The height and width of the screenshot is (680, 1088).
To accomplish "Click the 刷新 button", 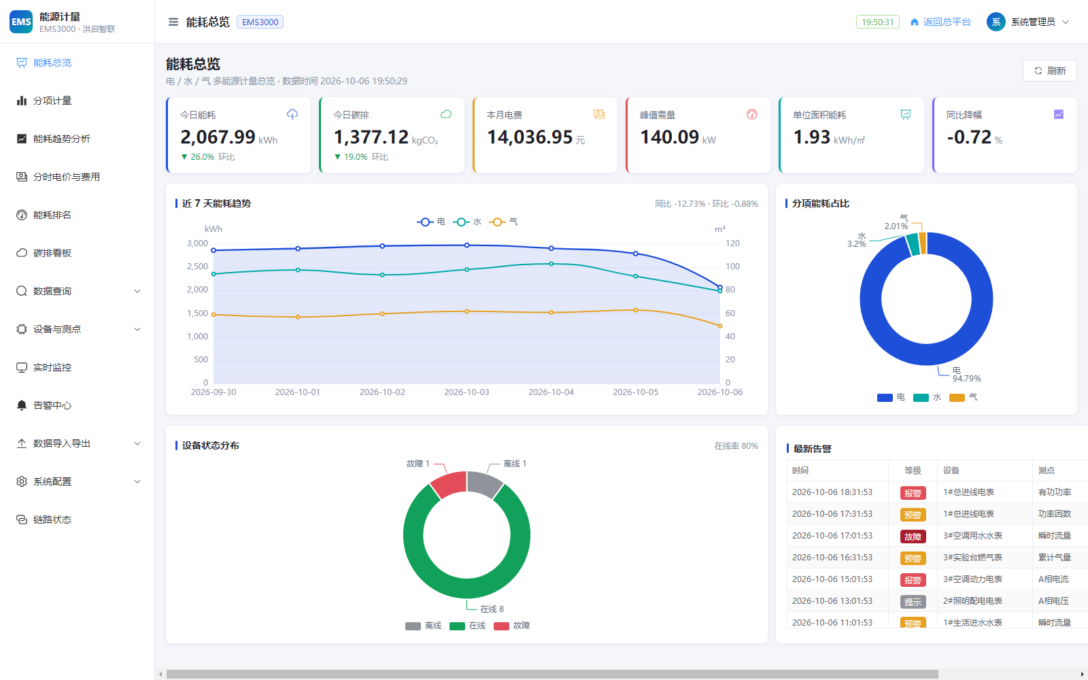I will tap(1050, 71).
